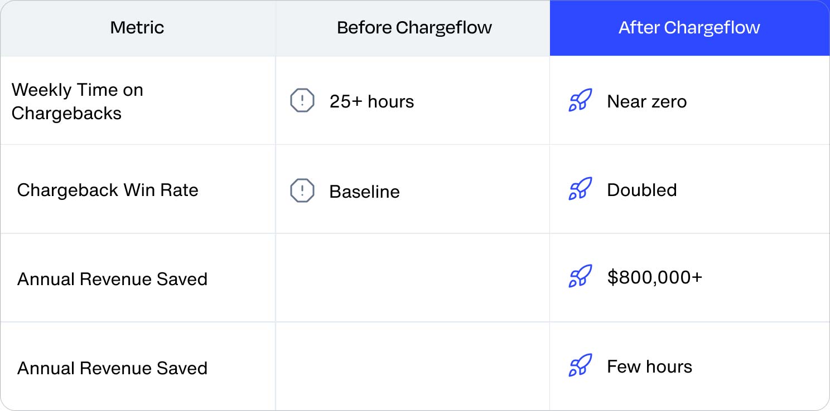Click the rocket icon next to Near zero
Viewport: 830px width, 411px height.
coord(580,101)
